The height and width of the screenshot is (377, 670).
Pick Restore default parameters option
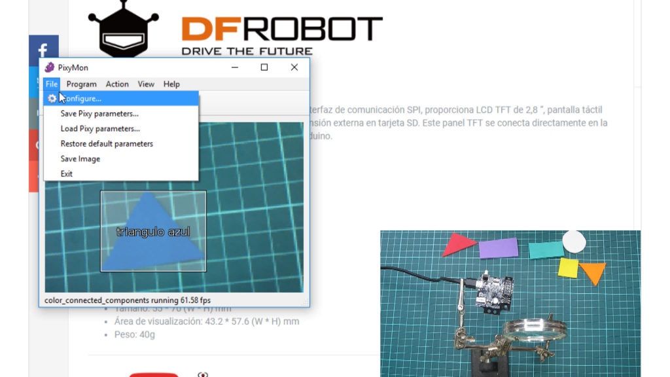(107, 144)
